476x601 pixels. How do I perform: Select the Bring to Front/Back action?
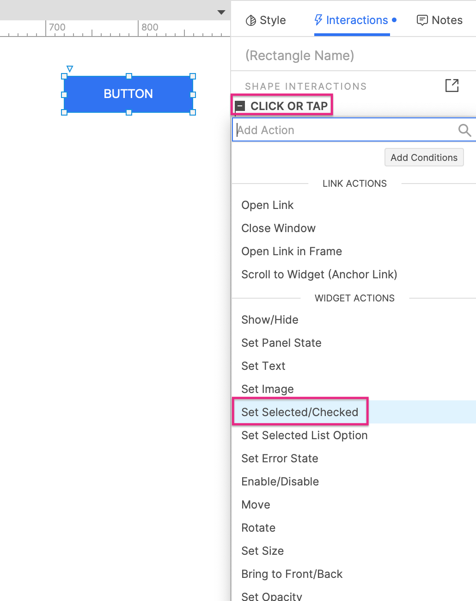tap(292, 574)
